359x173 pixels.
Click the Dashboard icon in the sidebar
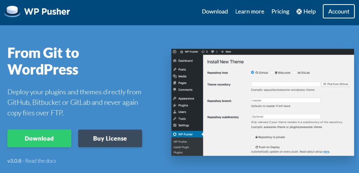click(175, 61)
